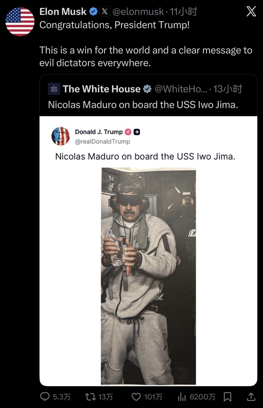Tap the repost arrows icon

[x=90, y=396]
